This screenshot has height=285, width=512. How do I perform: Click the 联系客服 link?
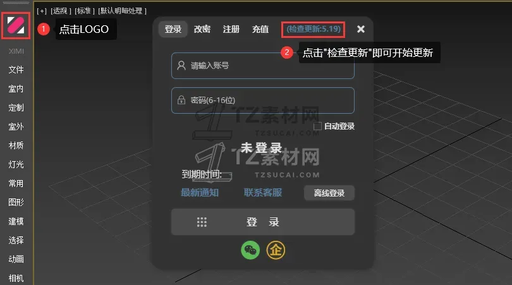[263, 193]
